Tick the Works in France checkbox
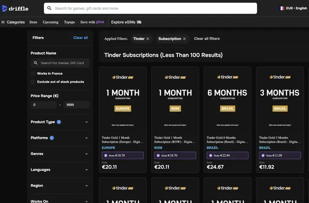Image resolution: width=309 pixels, height=203 pixels. (x=33, y=73)
